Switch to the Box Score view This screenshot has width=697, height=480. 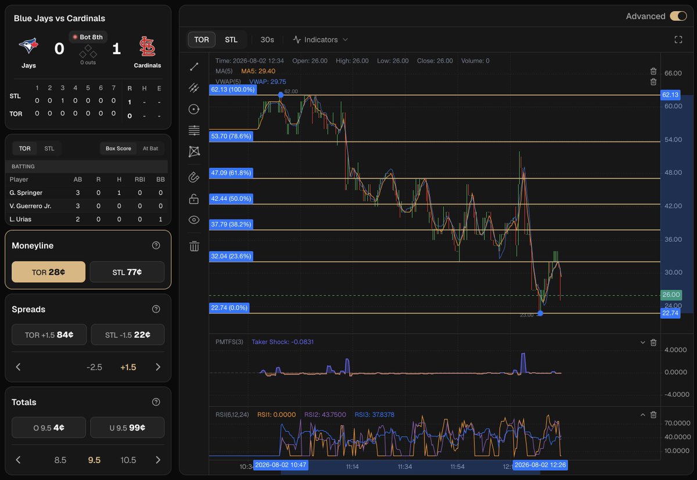click(118, 148)
